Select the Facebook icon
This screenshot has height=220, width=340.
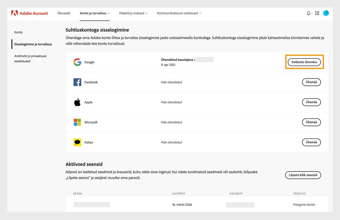coord(77,82)
